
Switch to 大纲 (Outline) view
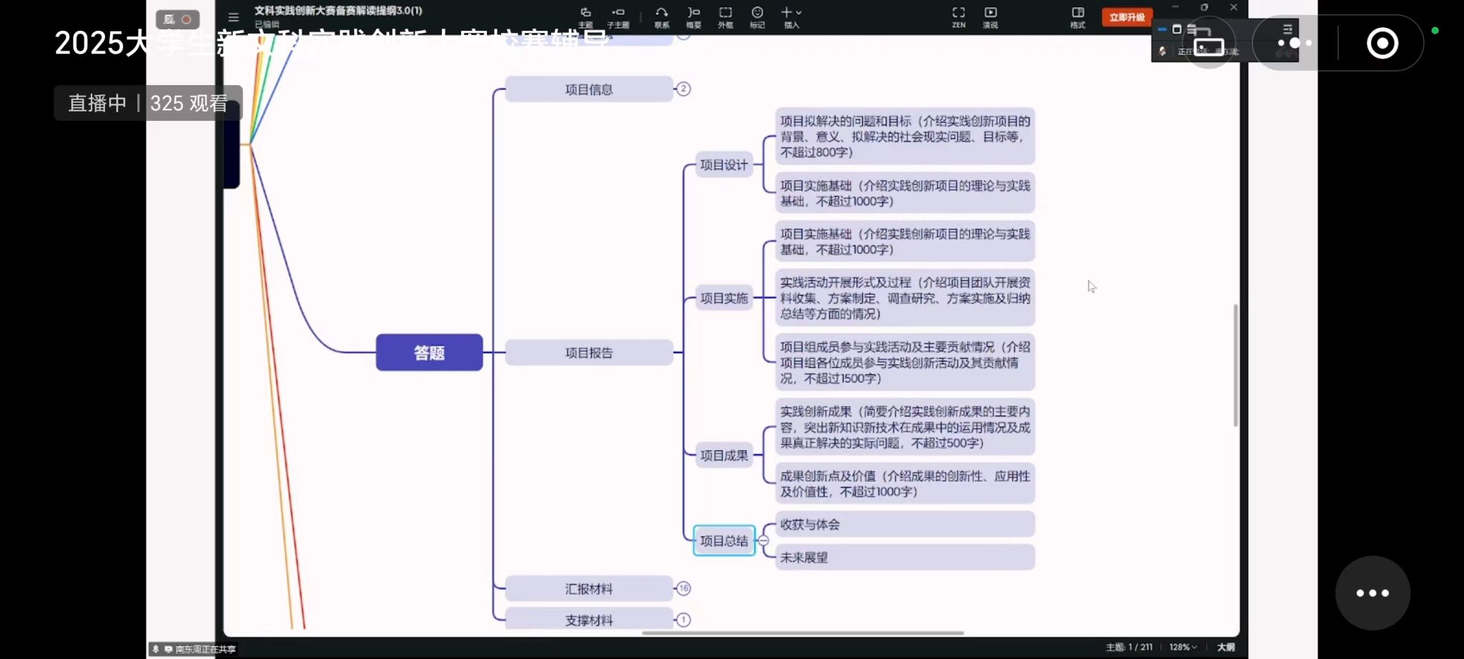[x=1225, y=647]
